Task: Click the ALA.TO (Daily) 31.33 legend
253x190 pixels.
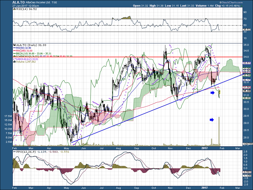Action: (31, 45)
